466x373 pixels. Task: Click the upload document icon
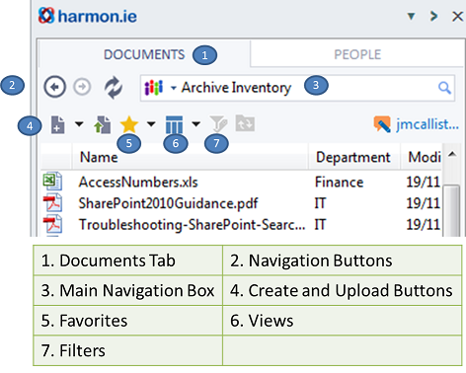tap(103, 124)
